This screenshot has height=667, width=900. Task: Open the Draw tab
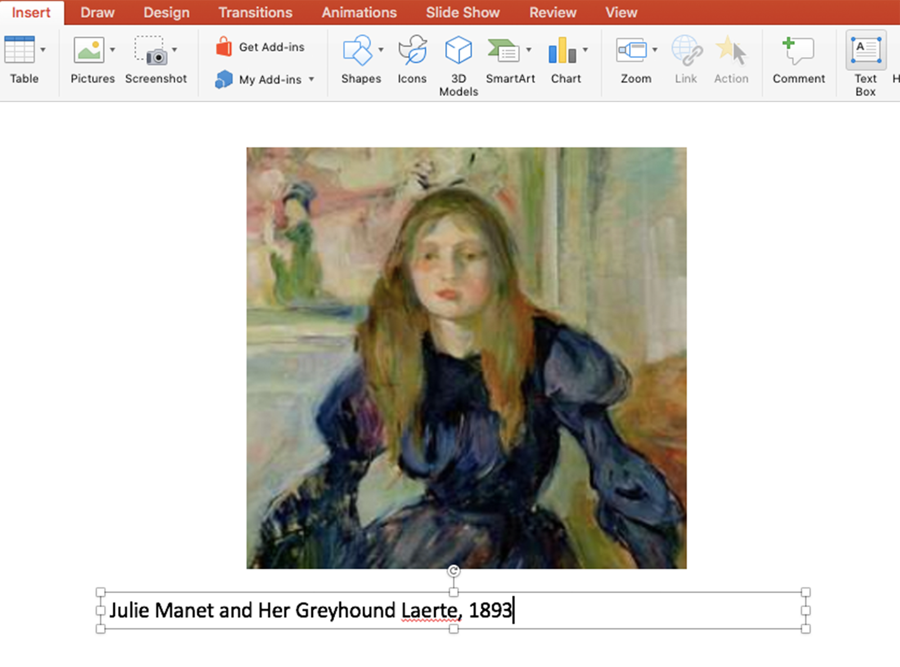click(97, 13)
